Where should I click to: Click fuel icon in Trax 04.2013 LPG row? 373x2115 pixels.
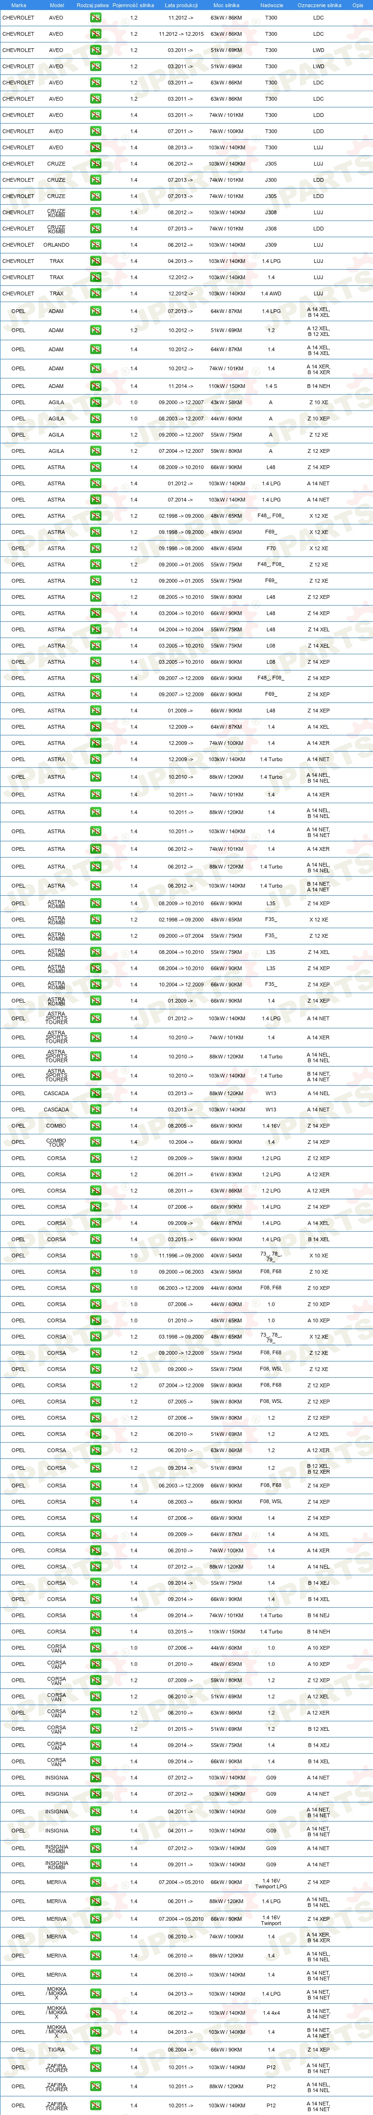[x=96, y=261]
